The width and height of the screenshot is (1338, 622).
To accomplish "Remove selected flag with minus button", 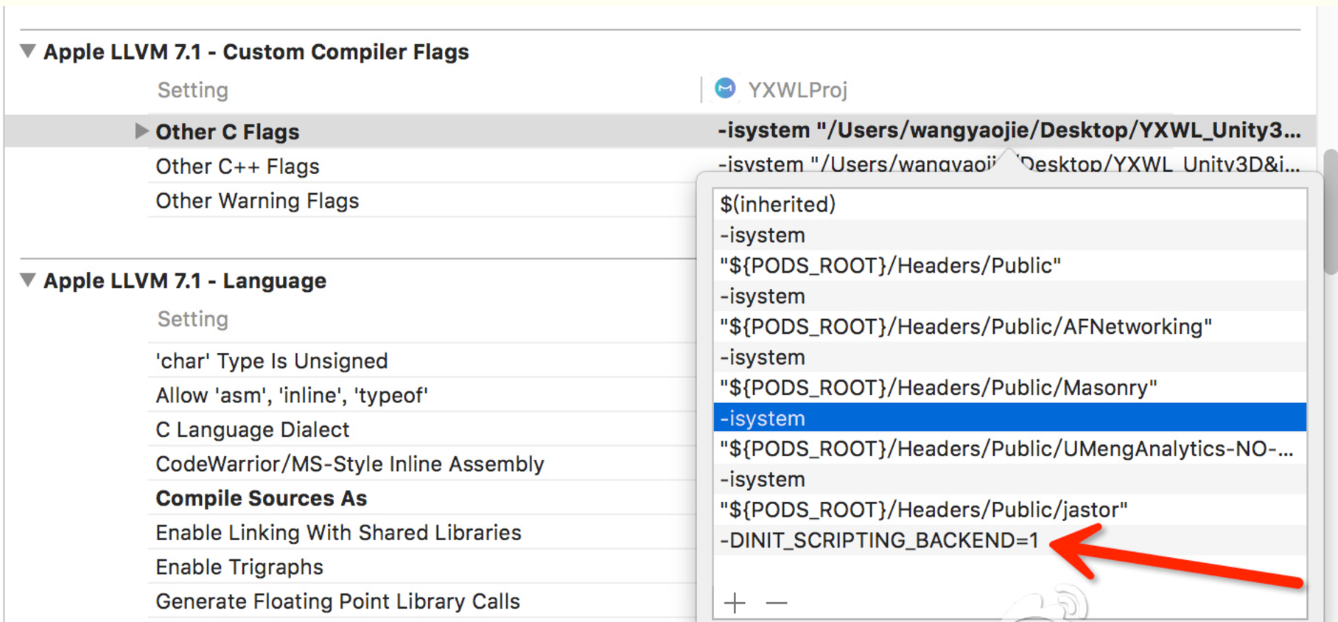I will [777, 603].
